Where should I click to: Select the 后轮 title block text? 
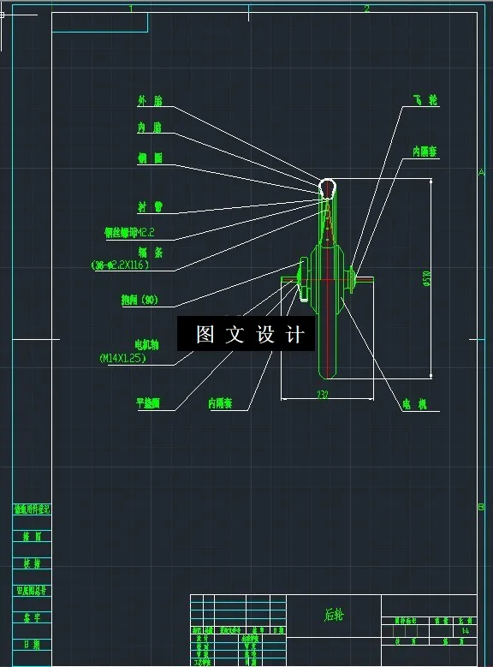click(334, 615)
